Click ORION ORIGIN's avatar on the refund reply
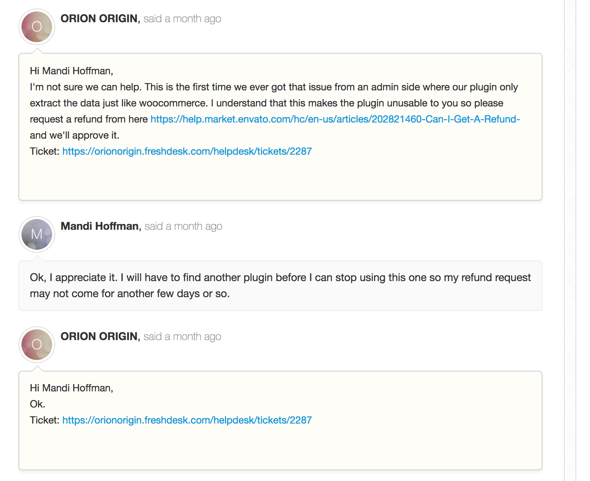This screenshot has height=481, width=590. tap(37, 27)
